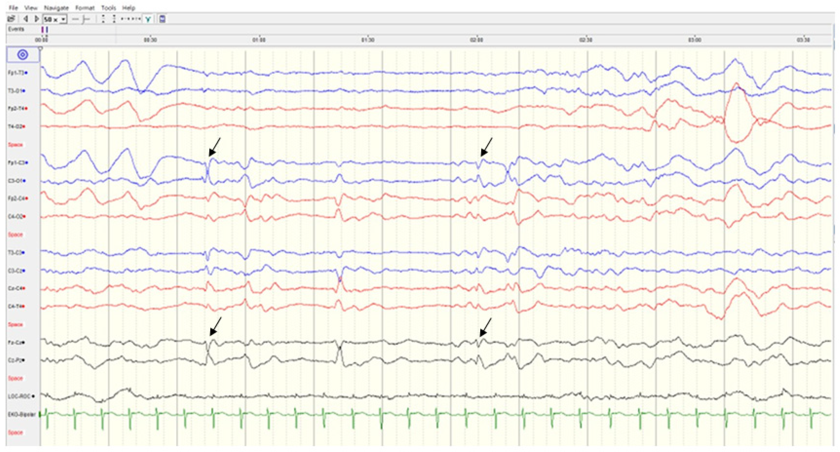Go to previous page with left arrow
Viewport: 840px width, 452px height.
coord(26,19)
